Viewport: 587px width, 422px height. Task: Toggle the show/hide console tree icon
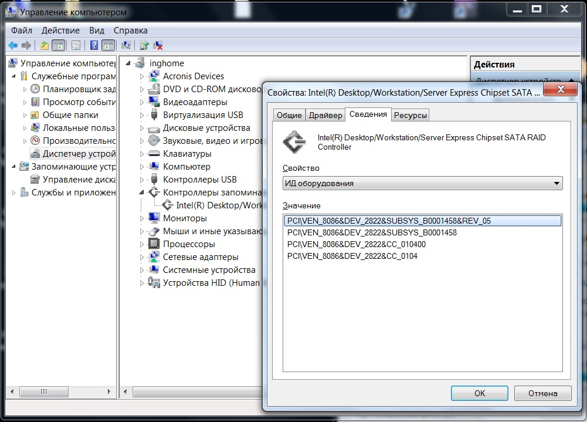59,46
